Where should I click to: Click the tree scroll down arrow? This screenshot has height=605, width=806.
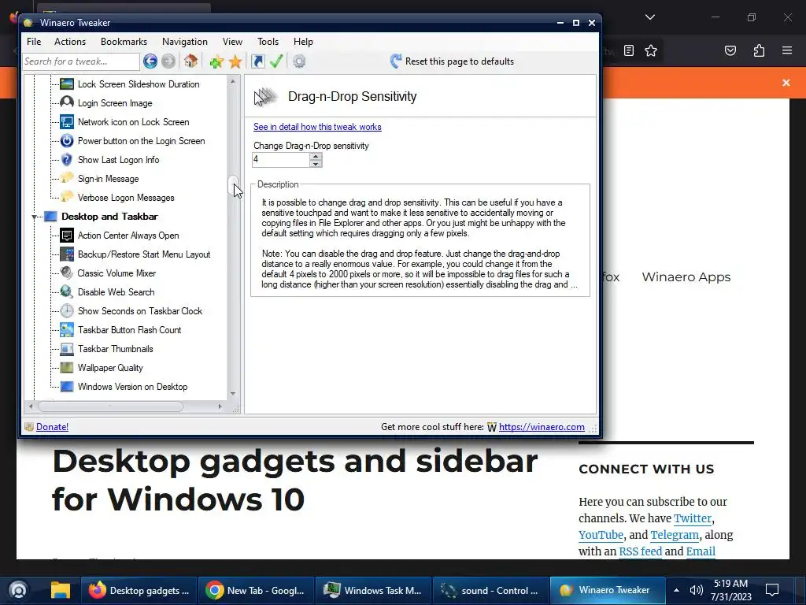(233, 394)
